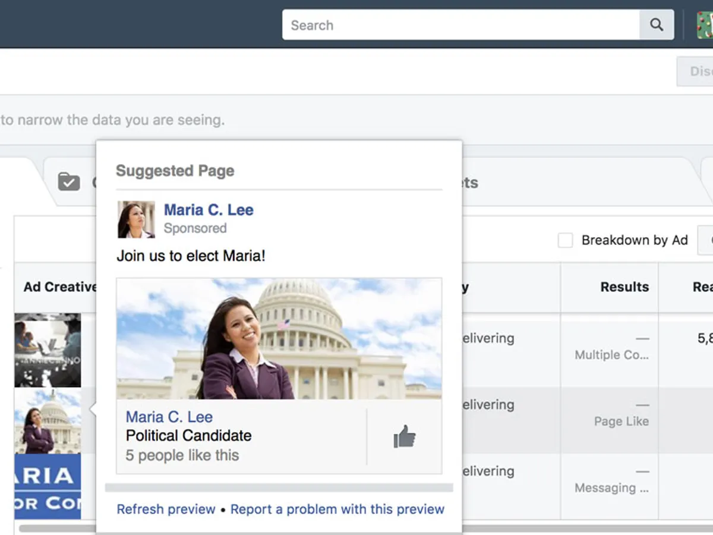713x535 pixels.
Task: Click the large Capitol image in ad preview
Action: pyautogui.click(x=279, y=338)
